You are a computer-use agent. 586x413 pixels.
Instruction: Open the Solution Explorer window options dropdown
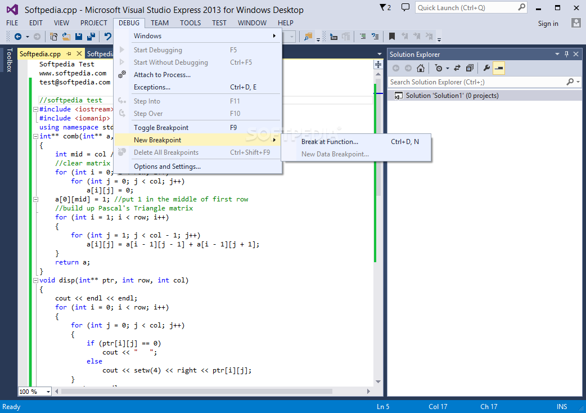point(557,54)
